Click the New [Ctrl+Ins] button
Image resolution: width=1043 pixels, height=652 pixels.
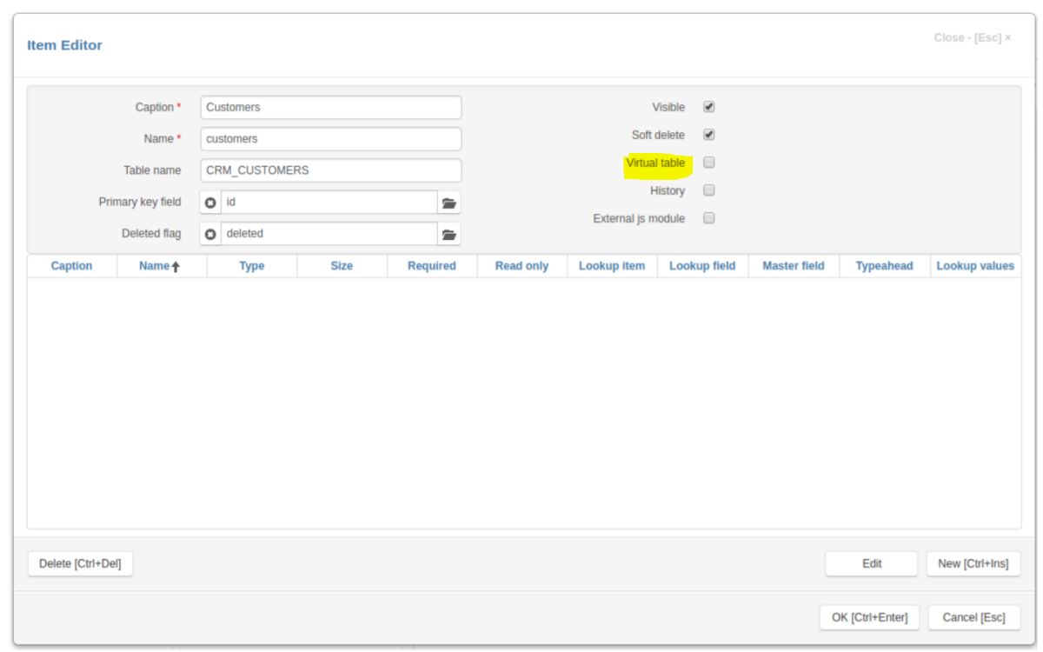tap(973, 564)
